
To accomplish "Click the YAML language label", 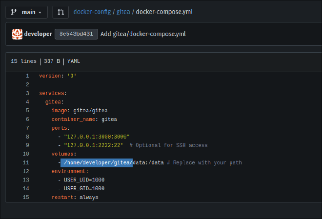I will point(74,61).
